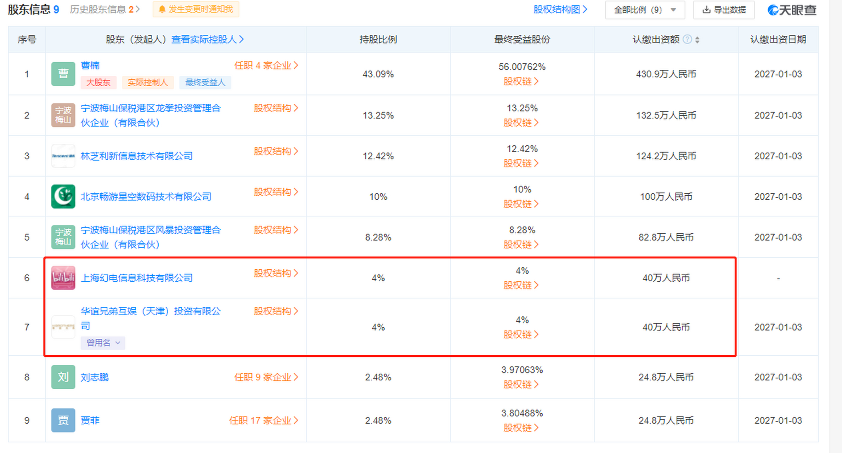842x453 pixels.
Task: Click 股权结构 link for 宁波梅山保税港区龙拳投资管理合伙企业
Action: [x=275, y=108]
